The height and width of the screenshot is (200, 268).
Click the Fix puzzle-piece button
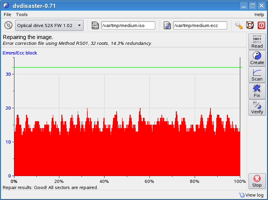tap(257, 91)
